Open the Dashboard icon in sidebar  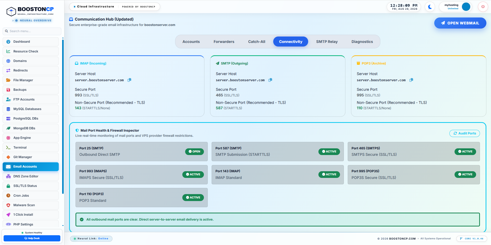(x=8, y=42)
